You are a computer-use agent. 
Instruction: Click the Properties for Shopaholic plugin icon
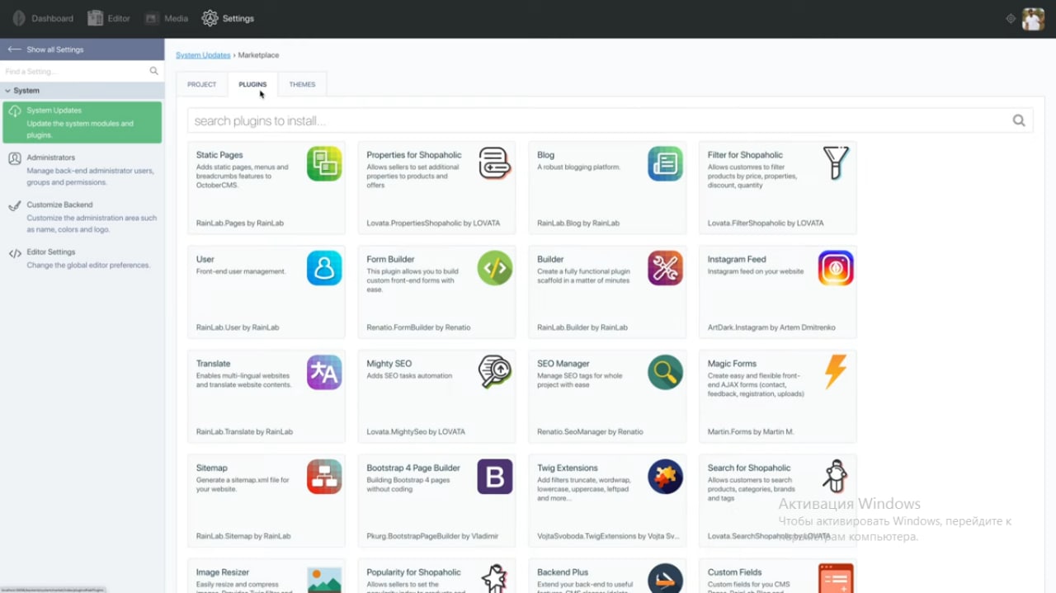pyautogui.click(x=495, y=163)
